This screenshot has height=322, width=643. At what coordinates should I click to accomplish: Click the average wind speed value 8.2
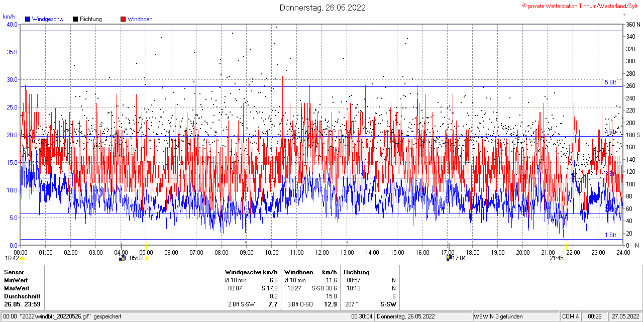click(x=273, y=296)
